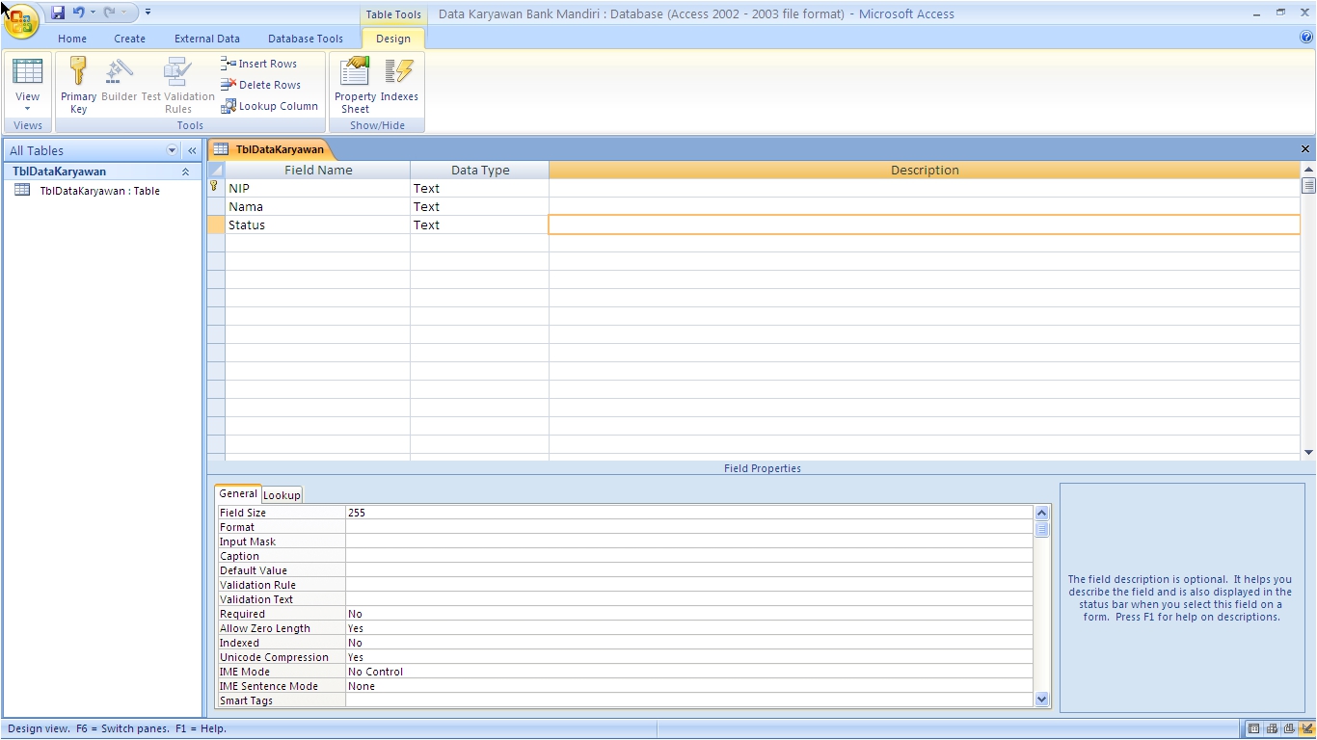Click the Field Name column header

317,170
